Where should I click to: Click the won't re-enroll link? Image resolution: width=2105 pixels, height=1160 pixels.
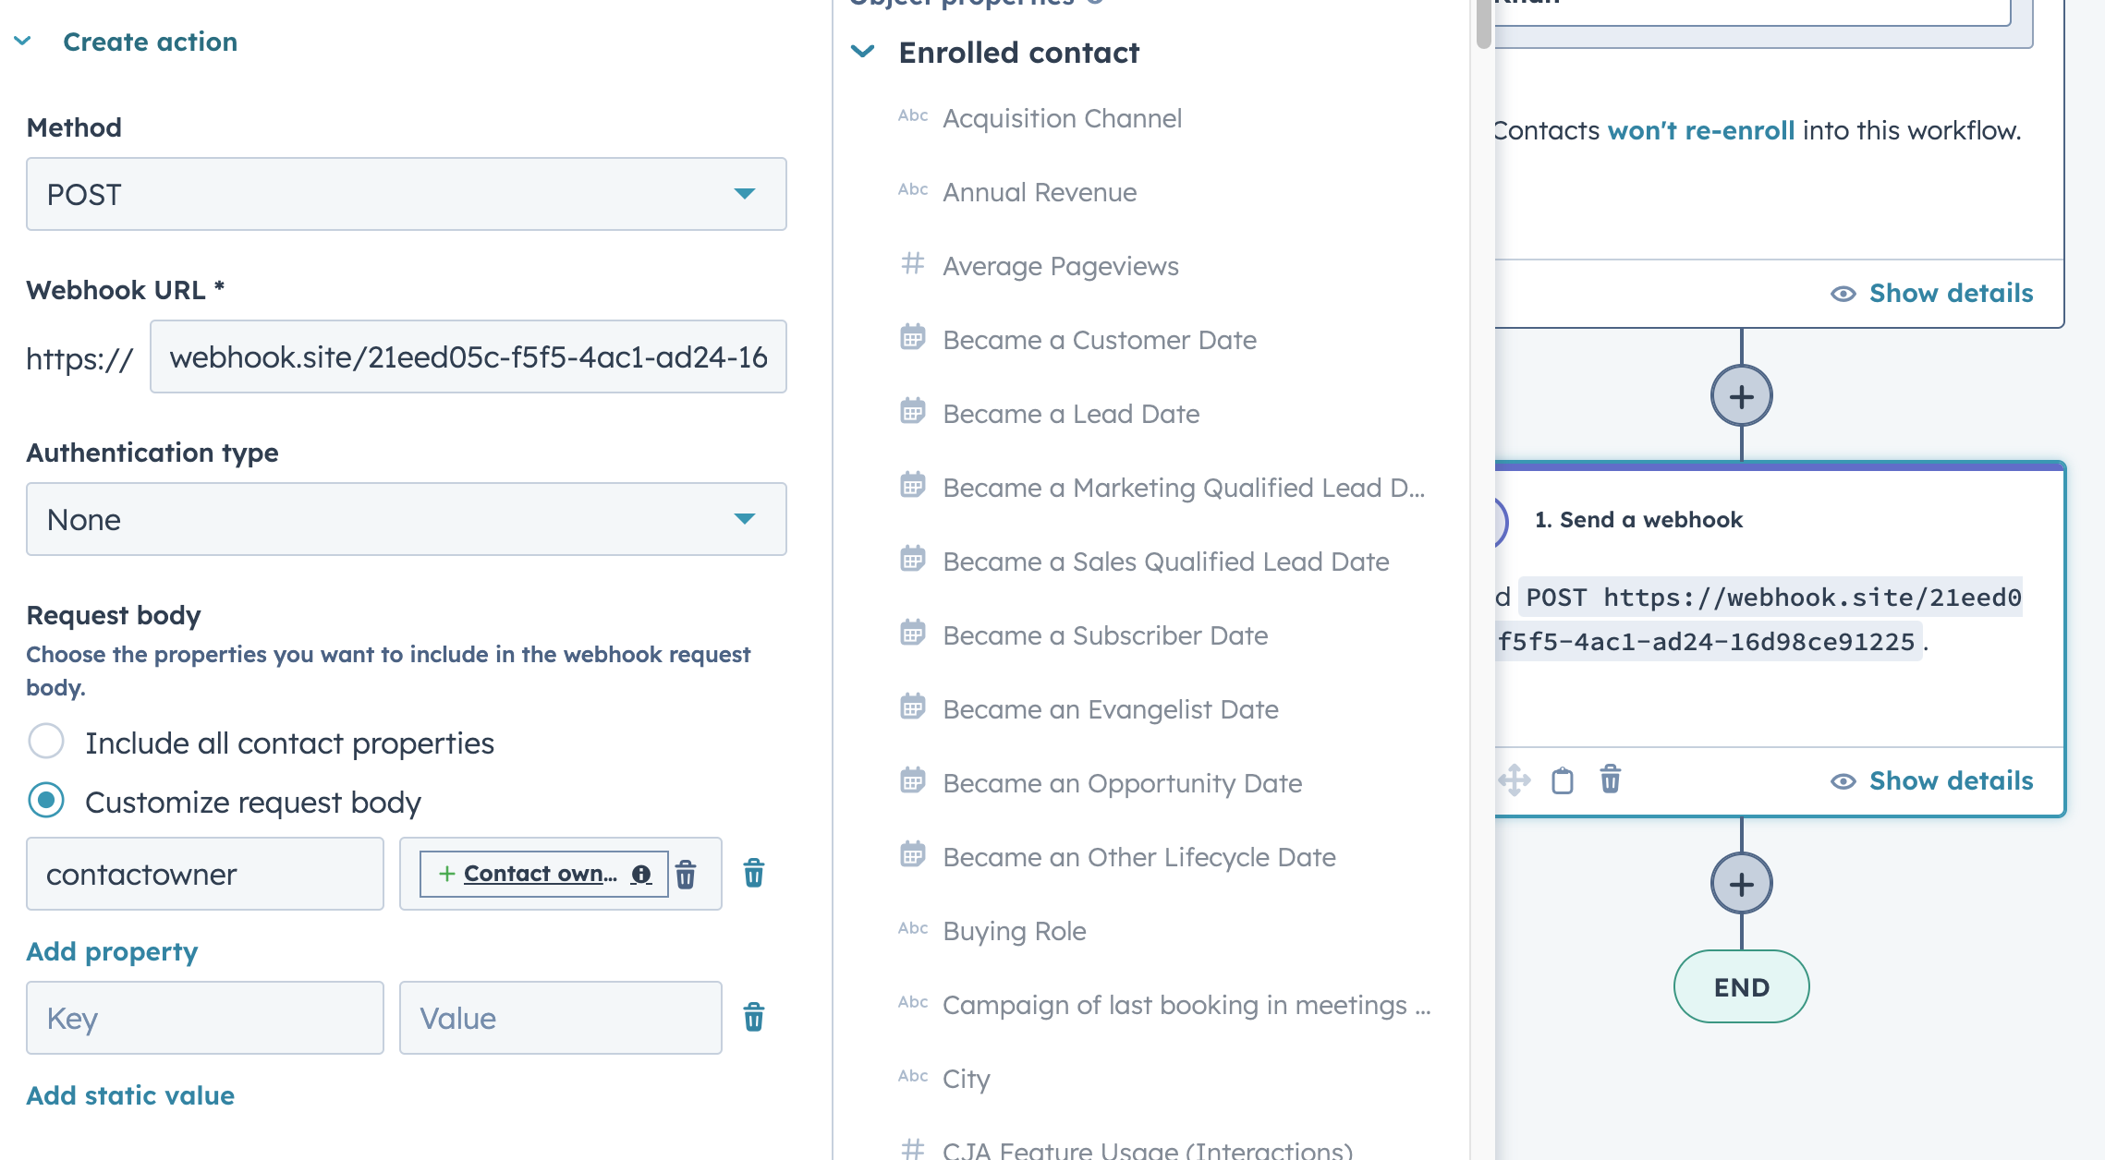coord(1700,129)
